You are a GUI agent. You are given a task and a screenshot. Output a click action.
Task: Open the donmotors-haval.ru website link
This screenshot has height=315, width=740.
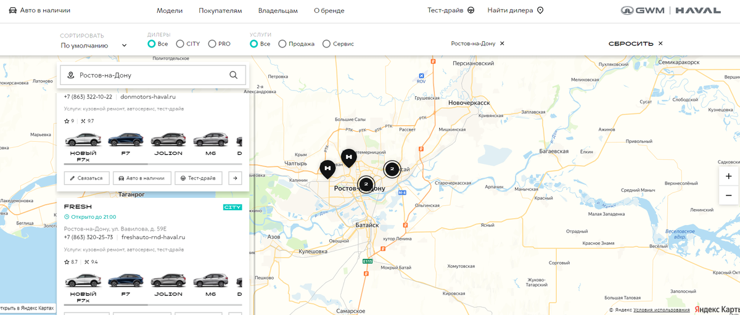pyautogui.click(x=148, y=97)
